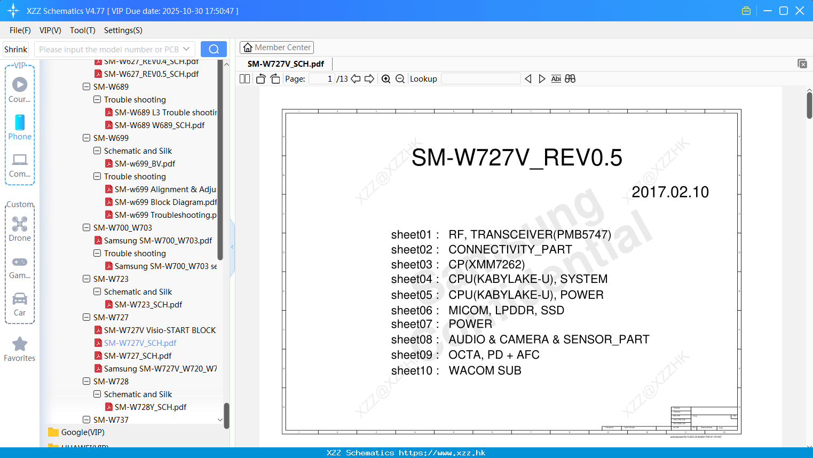Toggle two-page view icon in PDF toolbar

coord(245,79)
